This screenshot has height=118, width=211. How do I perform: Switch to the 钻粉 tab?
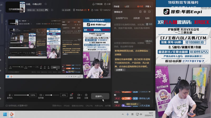[x=147, y=18]
